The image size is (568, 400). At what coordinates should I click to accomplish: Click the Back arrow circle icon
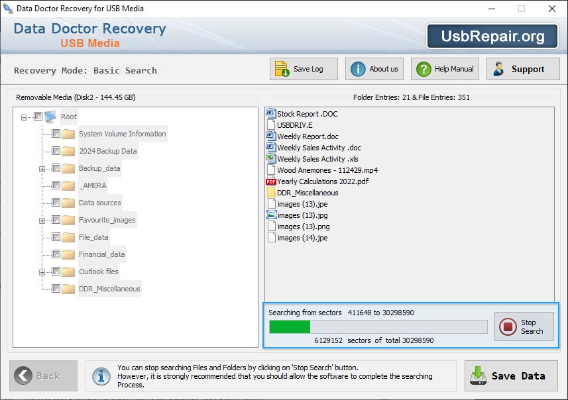[x=23, y=375]
